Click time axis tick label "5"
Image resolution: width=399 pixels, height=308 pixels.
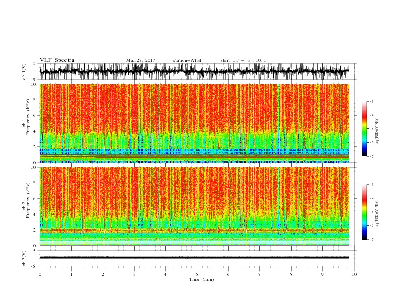tap(197, 274)
